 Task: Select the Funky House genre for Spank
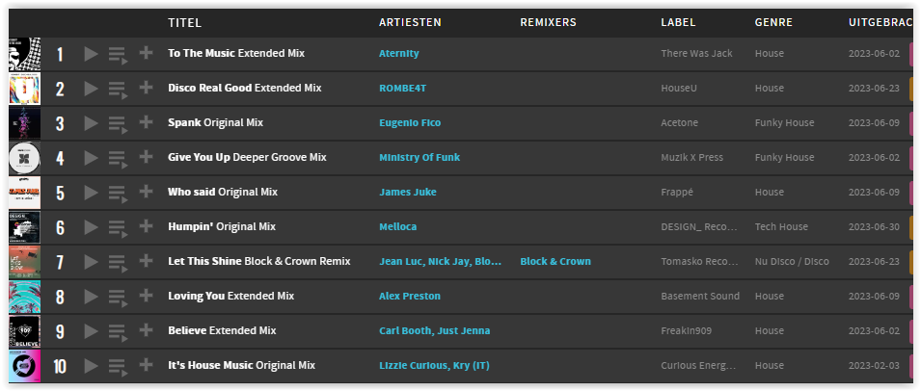point(784,122)
